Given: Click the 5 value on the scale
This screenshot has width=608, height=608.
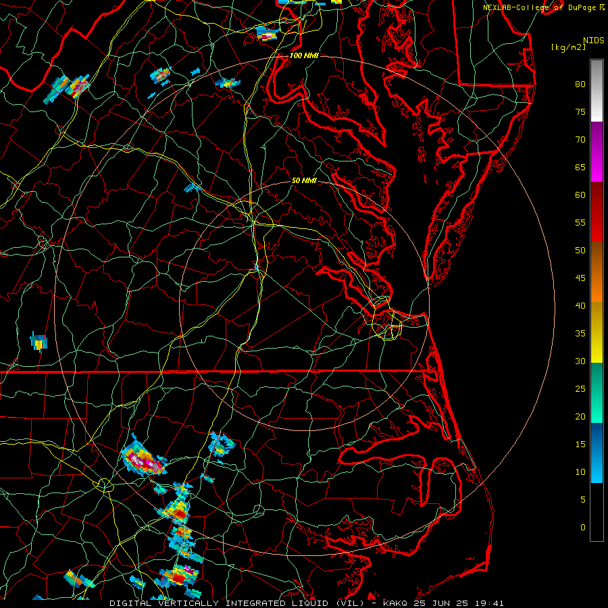Looking at the screenshot, I should tap(583, 499).
